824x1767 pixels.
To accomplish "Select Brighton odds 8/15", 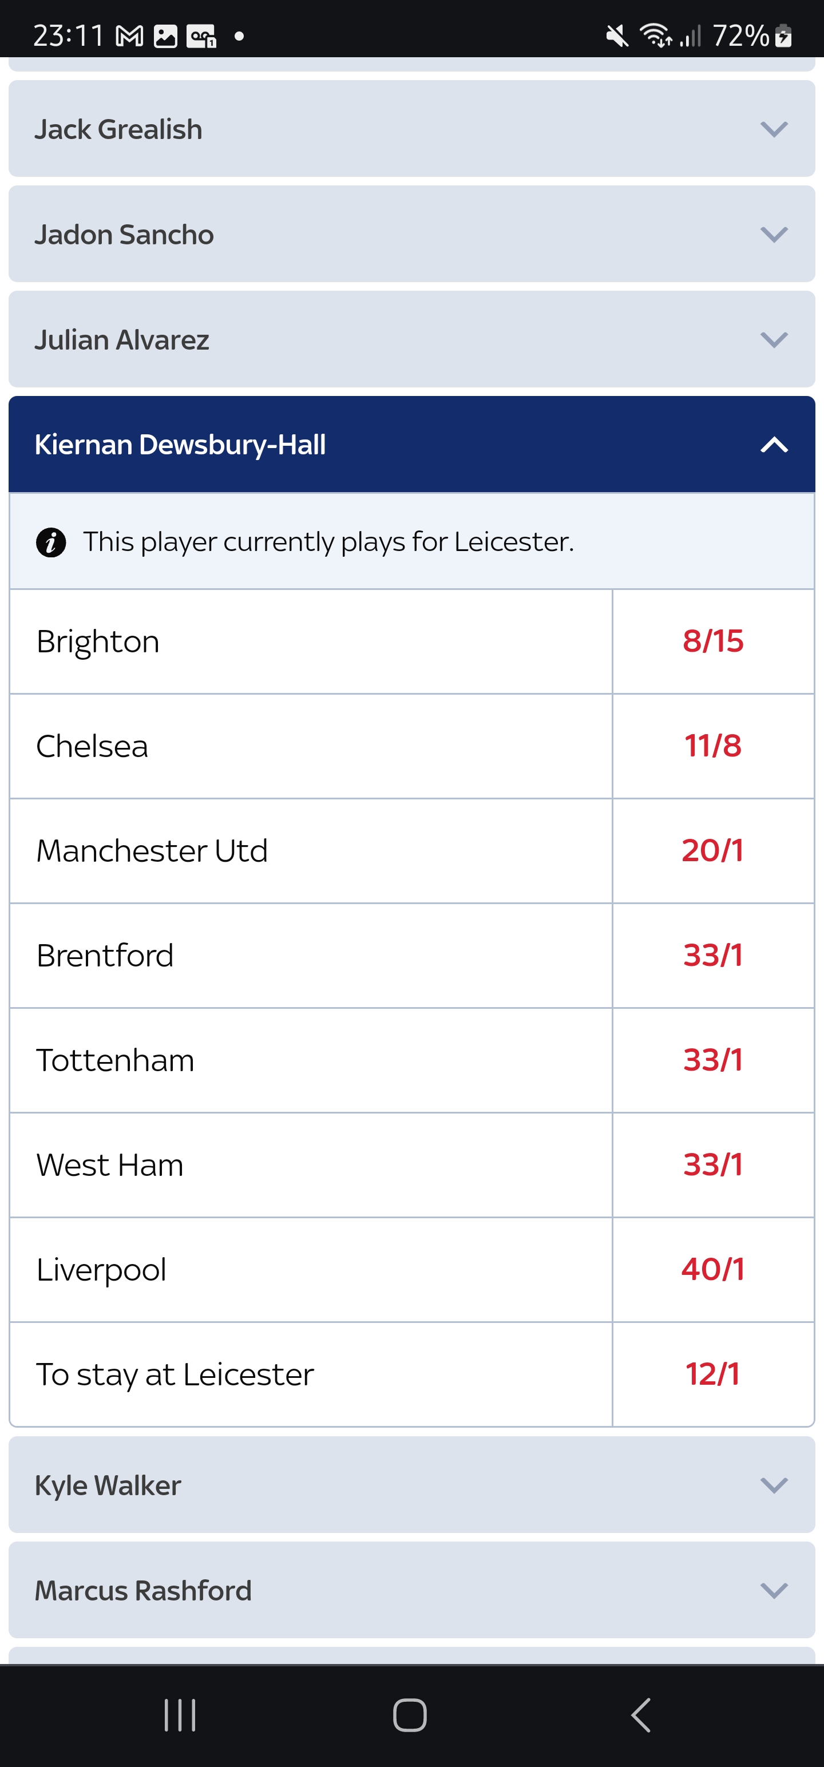I will (x=713, y=641).
